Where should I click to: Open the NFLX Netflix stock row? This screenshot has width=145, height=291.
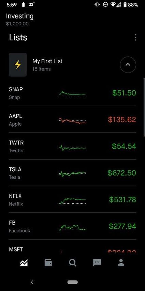point(72,199)
